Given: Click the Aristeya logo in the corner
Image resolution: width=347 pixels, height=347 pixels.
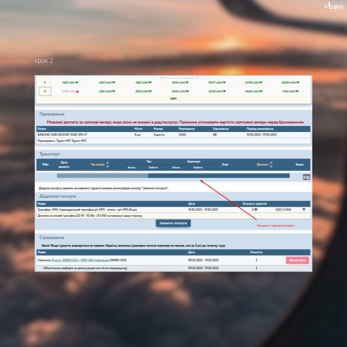Looking at the screenshot, I should (334, 6).
